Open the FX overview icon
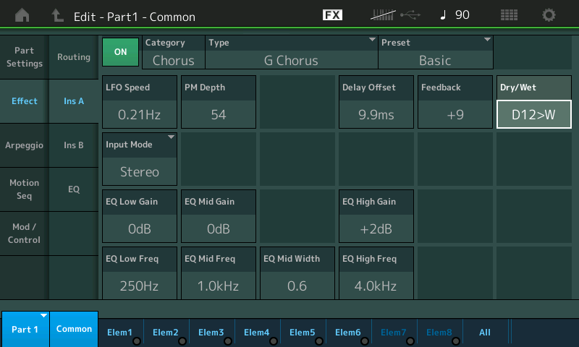Screen dimensions: 579x347 click(x=332, y=15)
